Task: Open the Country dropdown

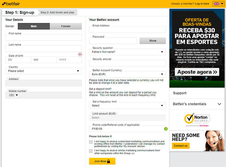Action: click(44, 71)
